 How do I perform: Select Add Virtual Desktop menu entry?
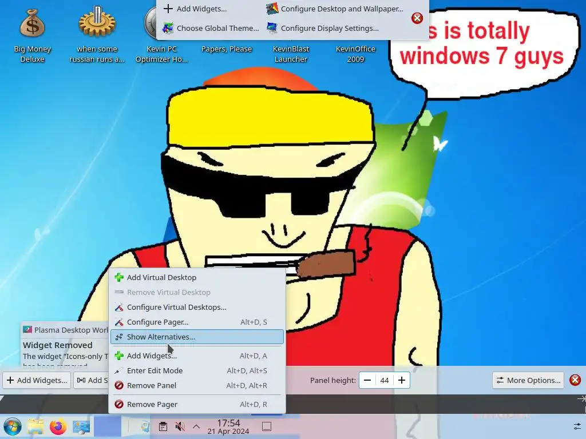pyautogui.click(x=197, y=277)
